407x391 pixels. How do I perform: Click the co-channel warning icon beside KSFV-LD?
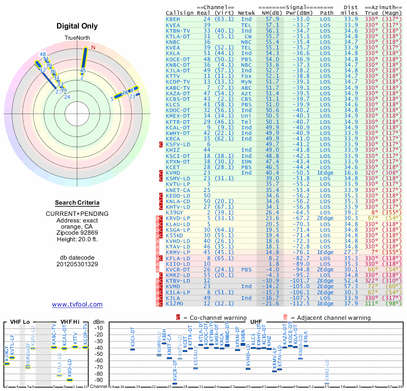point(161,145)
